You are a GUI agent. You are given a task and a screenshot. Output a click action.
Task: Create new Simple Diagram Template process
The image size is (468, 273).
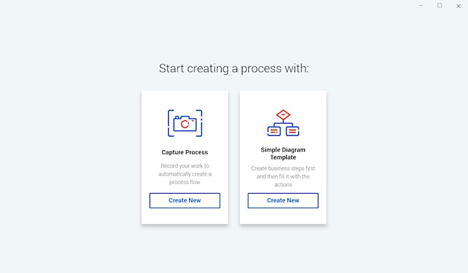click(x=283, y=200)
